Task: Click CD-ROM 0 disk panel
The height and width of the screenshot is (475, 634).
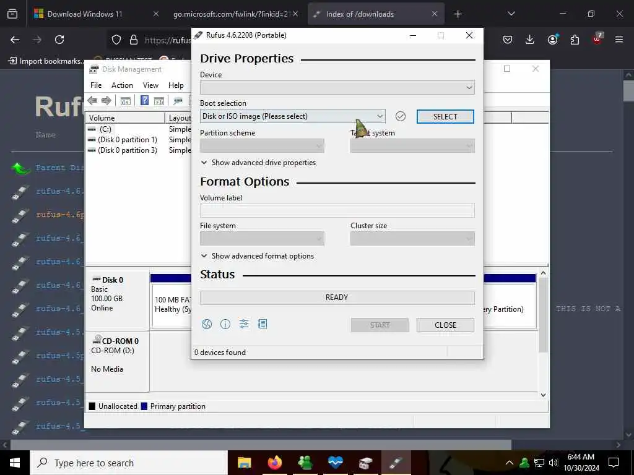Action: pyautogui.click(x=117, y=361)
